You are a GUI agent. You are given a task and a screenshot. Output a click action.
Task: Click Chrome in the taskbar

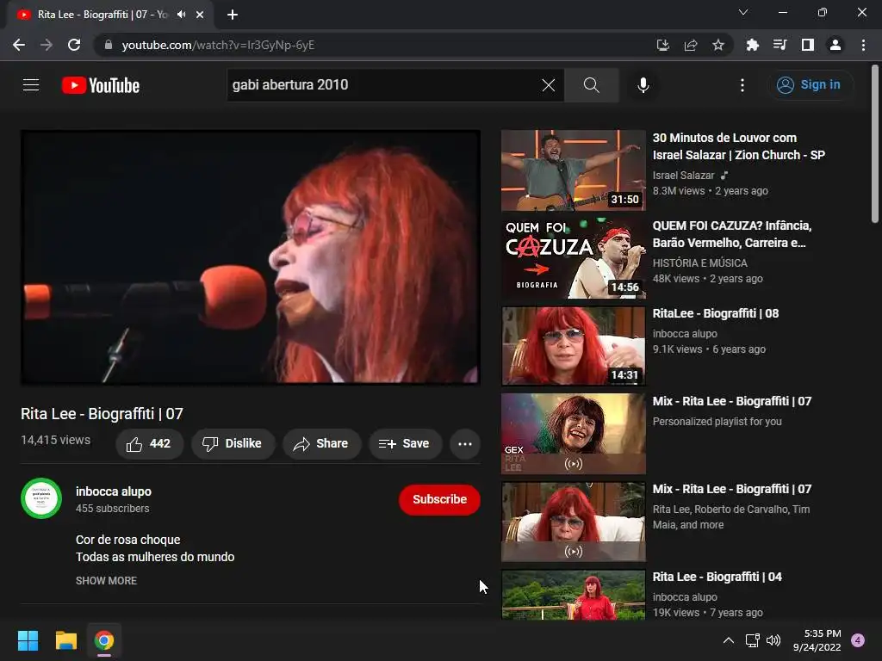click(x=104, y=640)
